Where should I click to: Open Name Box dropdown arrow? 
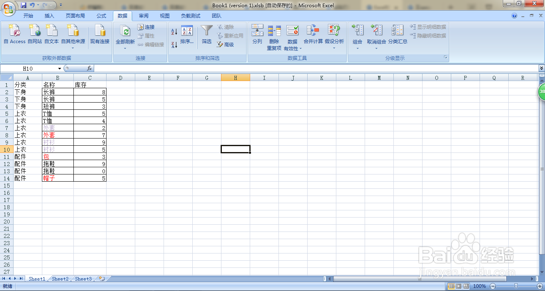tap(59, 69)
